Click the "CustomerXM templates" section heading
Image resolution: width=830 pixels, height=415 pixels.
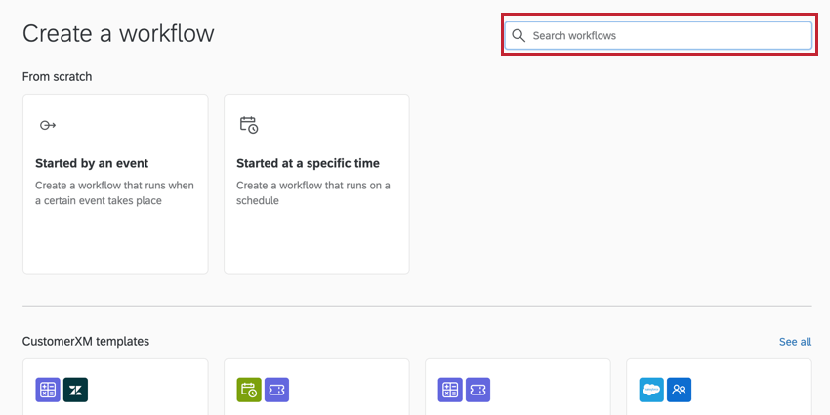[x=86, y=341]
